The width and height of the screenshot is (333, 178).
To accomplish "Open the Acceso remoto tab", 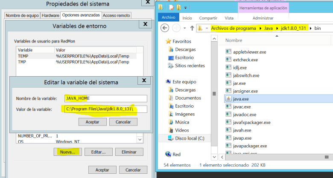I will coord(117,15).
